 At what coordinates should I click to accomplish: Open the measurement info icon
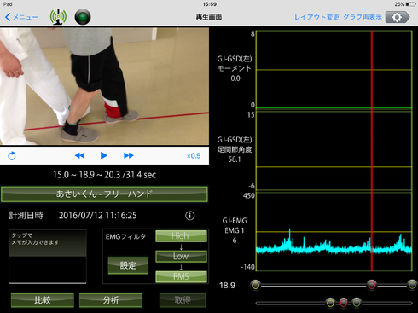coord(190,216)
